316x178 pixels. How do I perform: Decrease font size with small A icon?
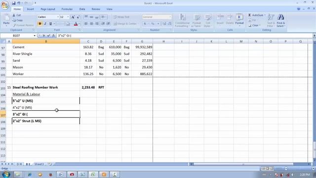[x=78, y=17]
